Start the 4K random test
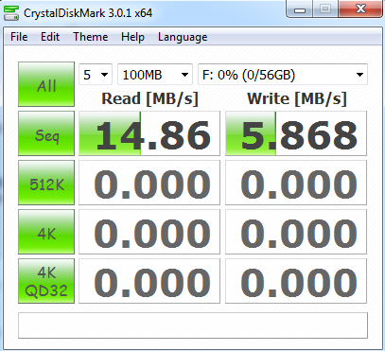This screenshot has height=351, width=385. pos(46,232)
